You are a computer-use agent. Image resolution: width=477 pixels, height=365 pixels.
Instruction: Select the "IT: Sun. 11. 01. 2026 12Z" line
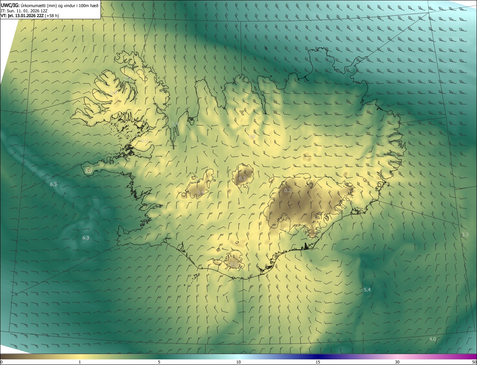[24, 10]
